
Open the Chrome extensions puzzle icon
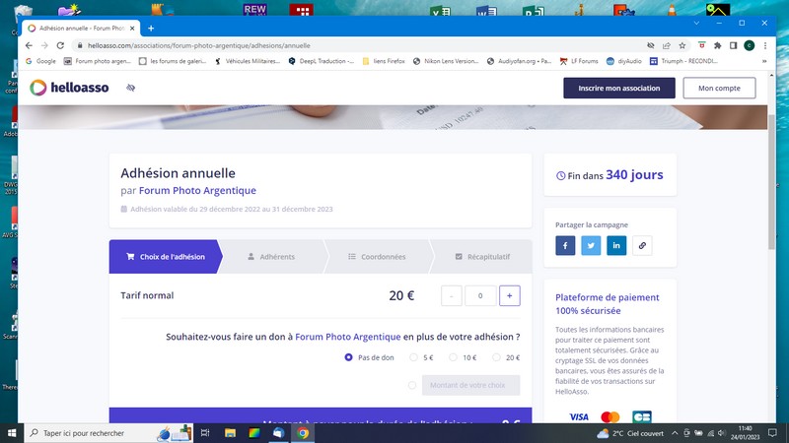click(x=718, y=45)
